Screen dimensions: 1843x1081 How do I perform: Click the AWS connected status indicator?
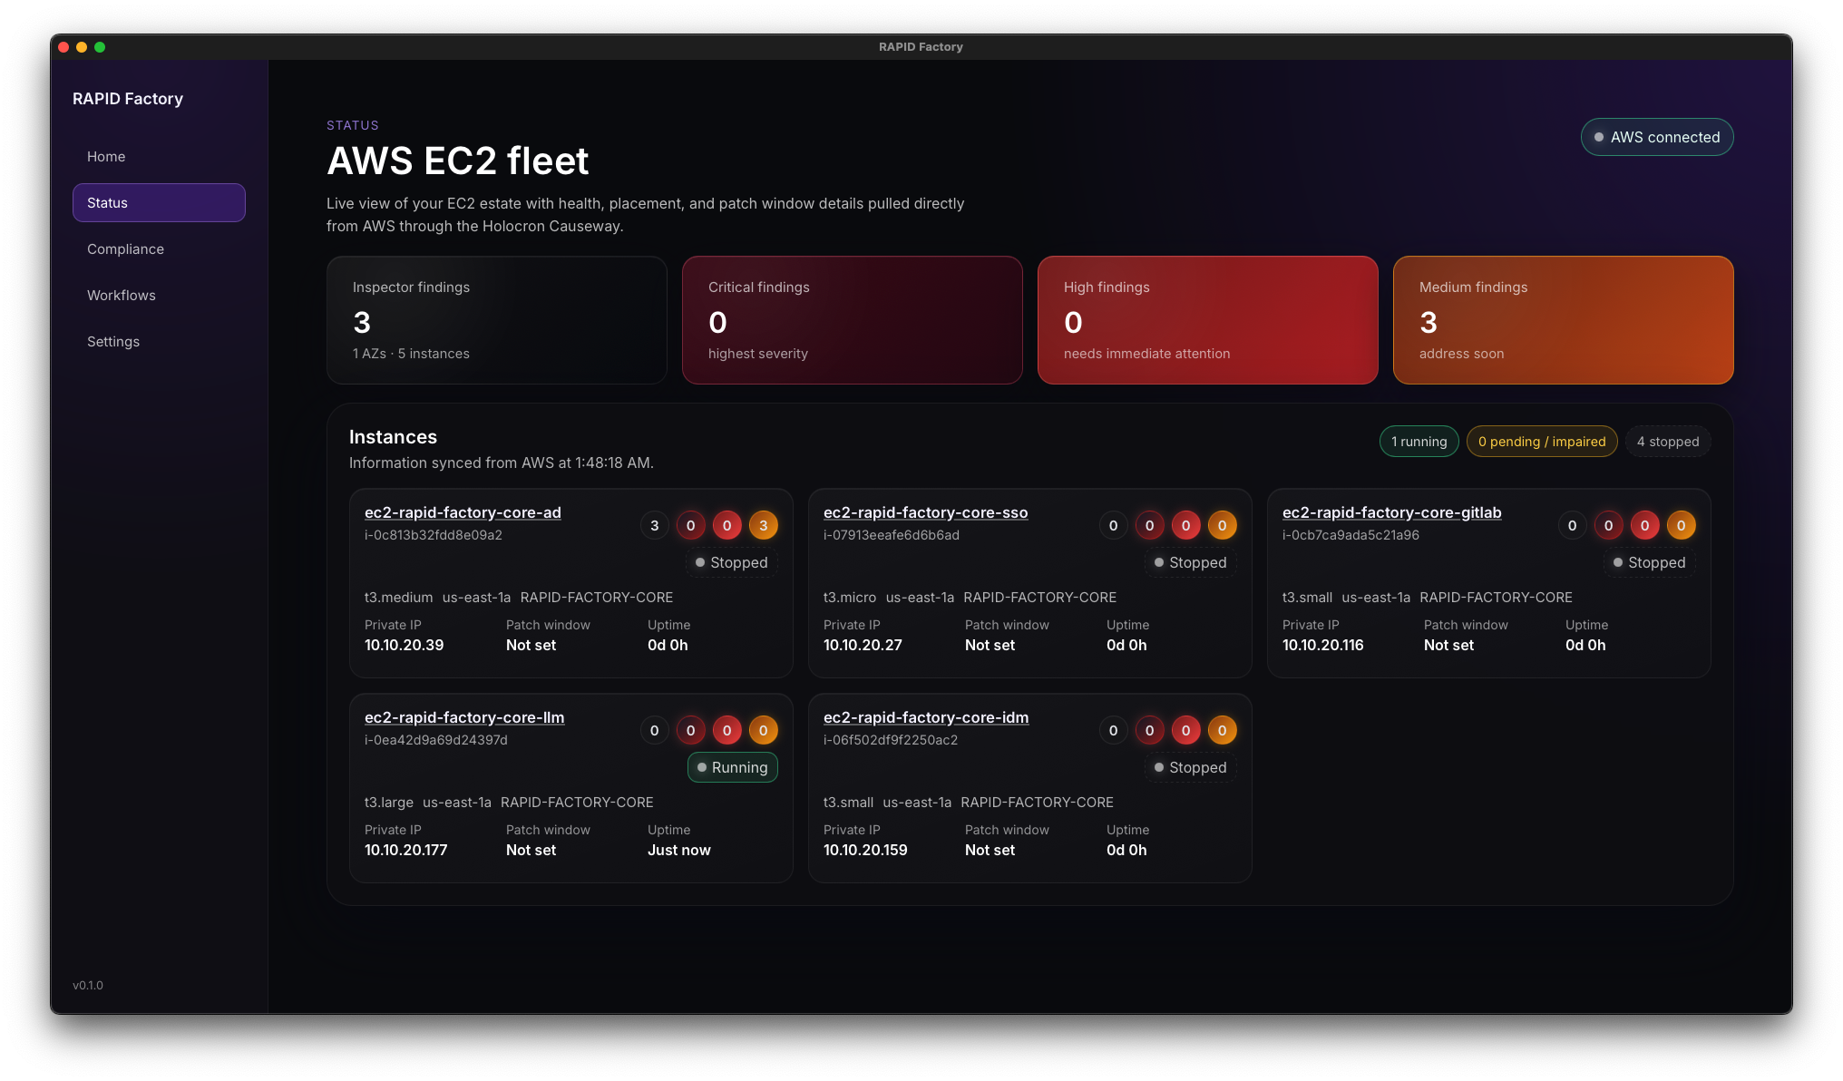1656,137
